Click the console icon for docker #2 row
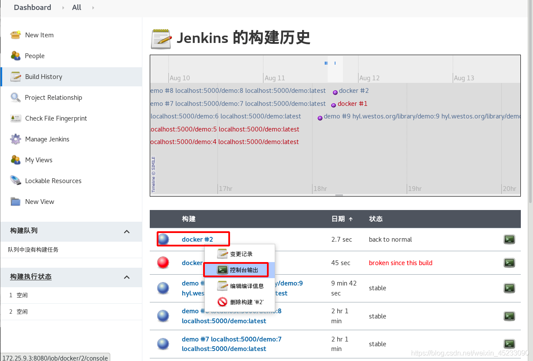 (509, 240)
